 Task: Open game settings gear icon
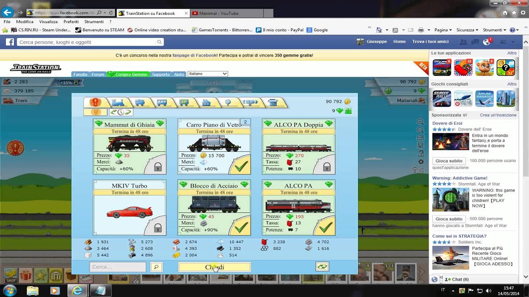pos(421,162)
